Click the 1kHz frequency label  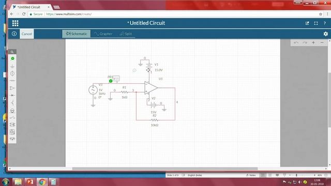(102, 94)
